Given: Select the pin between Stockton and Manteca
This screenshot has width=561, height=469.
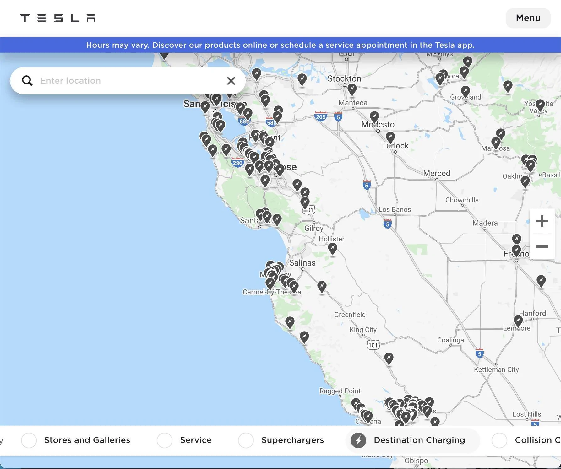Looking at the screenshot, I should pyautogui.click(x=352, y=90).
